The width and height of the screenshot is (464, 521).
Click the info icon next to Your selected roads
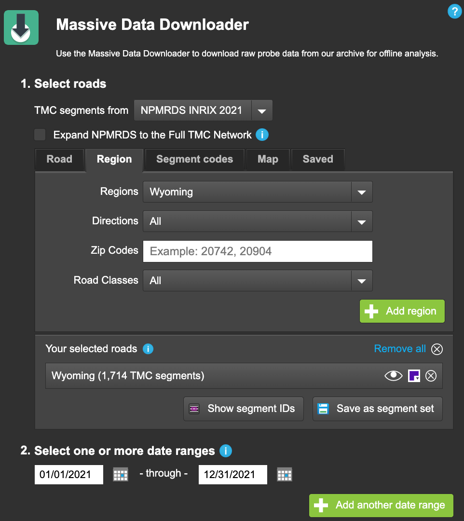(148, 349)
